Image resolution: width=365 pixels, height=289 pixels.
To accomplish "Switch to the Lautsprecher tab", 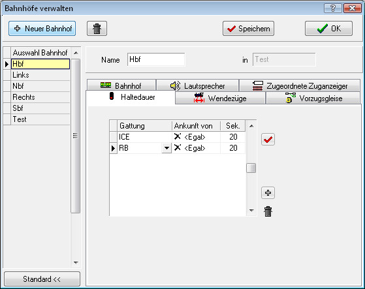I will (197, 85).
